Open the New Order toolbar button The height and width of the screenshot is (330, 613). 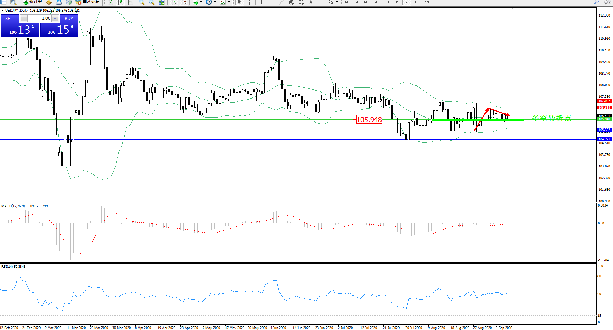pyautogui.click(x=32, y=2)
